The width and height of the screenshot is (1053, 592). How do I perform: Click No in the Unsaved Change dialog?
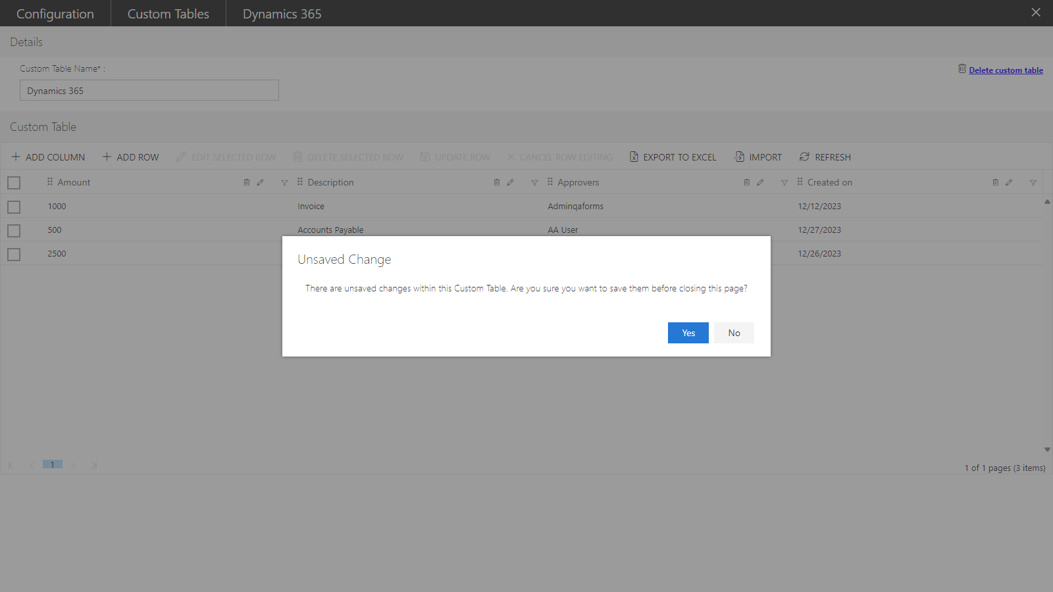[x=734, y=333]
